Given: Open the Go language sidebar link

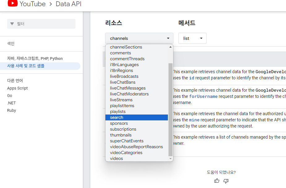Looking at the screenshot, I should coord(10,96).
